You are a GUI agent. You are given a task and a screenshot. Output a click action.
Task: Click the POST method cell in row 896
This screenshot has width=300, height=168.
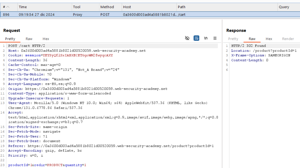105,15
